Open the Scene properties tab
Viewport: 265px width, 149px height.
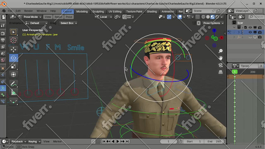point(3,53)
